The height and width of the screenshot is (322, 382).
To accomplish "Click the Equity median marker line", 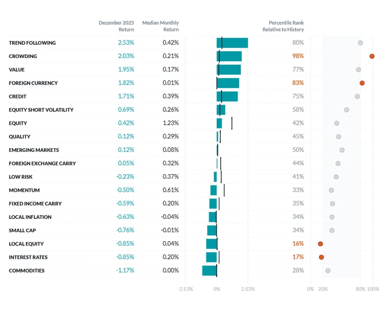I will pos(232,123).
